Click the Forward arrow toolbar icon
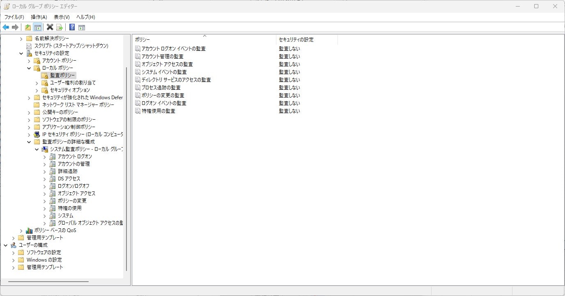This screenshot has height=296, width=565. pos(15,27)
